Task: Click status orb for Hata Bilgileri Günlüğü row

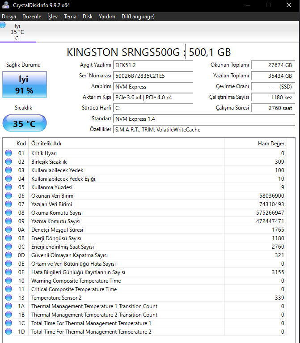Action: pos(8,272)
